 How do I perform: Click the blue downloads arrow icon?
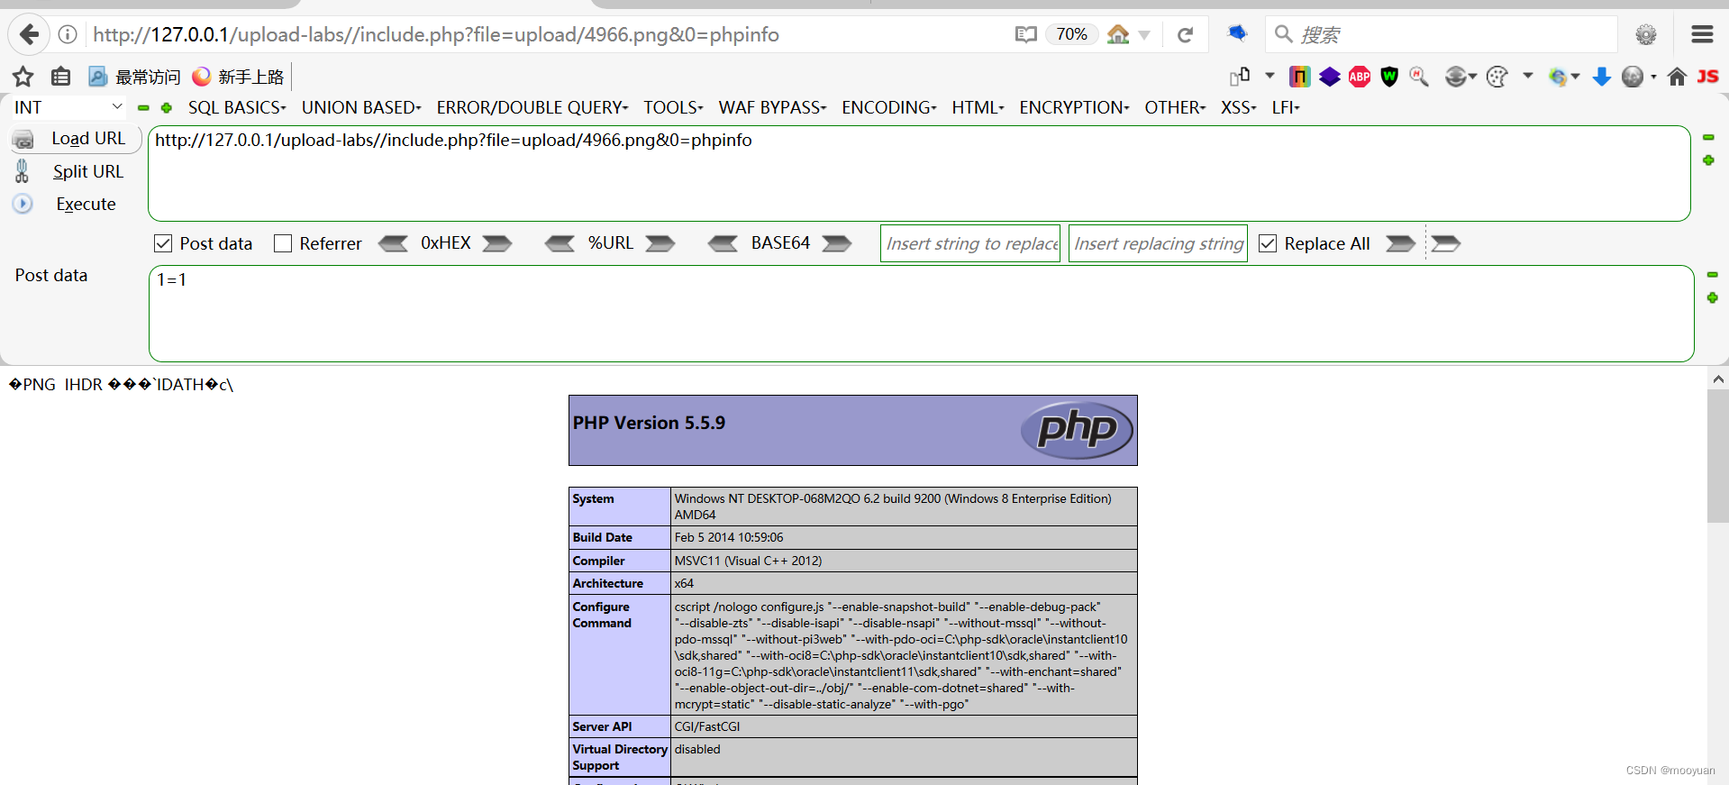1601,77
